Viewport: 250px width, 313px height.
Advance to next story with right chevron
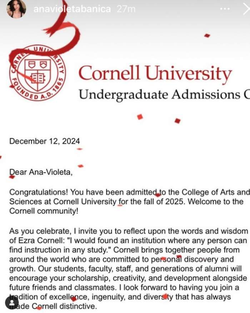[246, 9]
